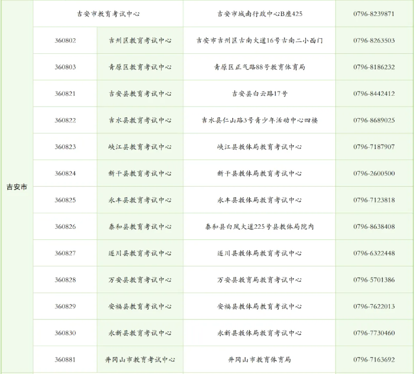
Task: Click address 新干县教体局教育考试中心
Action: point(260,173)
